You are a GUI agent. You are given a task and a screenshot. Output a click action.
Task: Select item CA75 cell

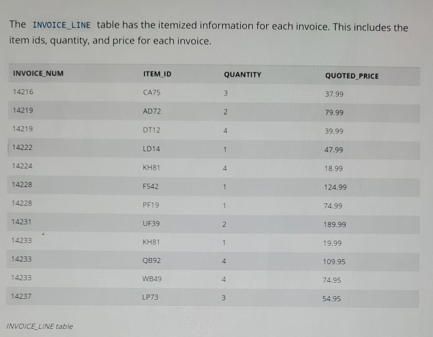pyautogui.click(x=151, y=93)
